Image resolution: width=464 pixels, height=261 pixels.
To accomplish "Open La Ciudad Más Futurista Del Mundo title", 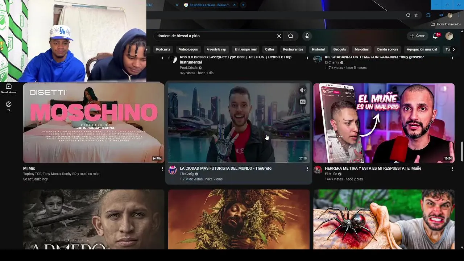I will (225, 168).
